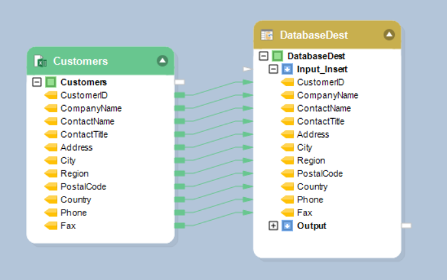Click the yellow field icon next to CustomerID in Customers
The width and height of the screenshot is (447, 280).
[51, 95]
